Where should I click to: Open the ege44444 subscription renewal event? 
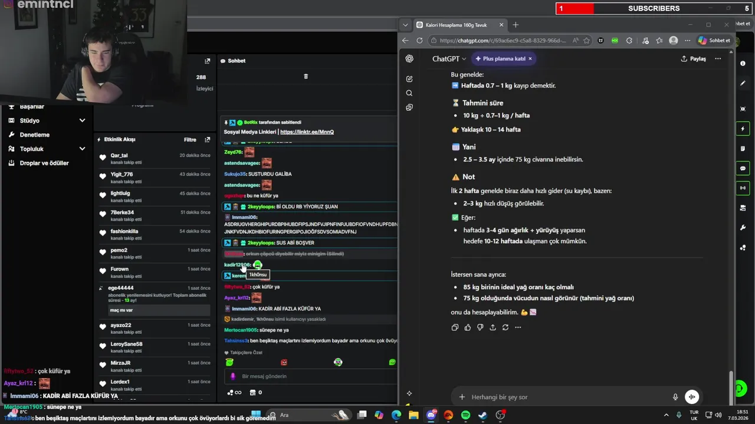coord(155,300)
